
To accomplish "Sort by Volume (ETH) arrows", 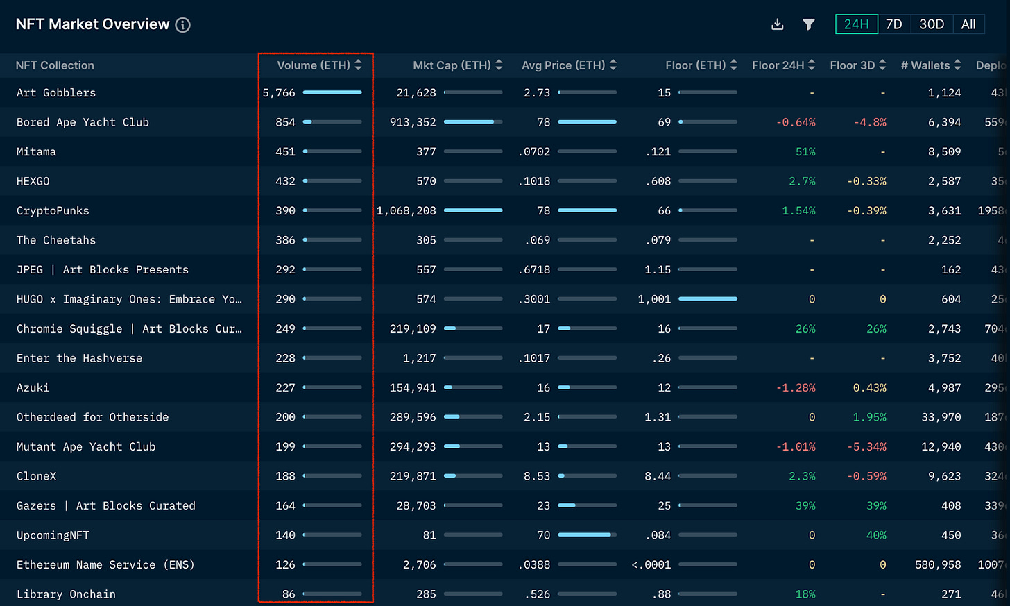I will (x=358, y=65).
